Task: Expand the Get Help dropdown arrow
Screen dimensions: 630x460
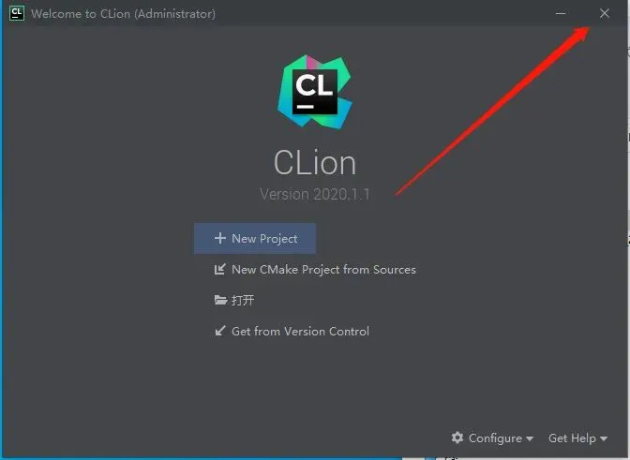Action: click(604, 438)
